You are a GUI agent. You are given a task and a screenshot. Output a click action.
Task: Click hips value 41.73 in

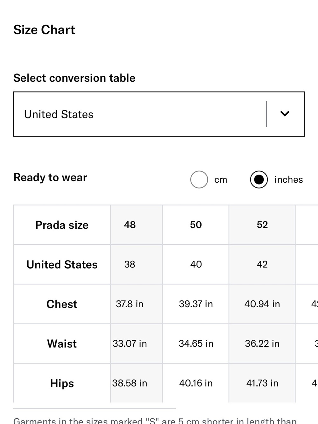pyautogui.click(x=262, y=383)
